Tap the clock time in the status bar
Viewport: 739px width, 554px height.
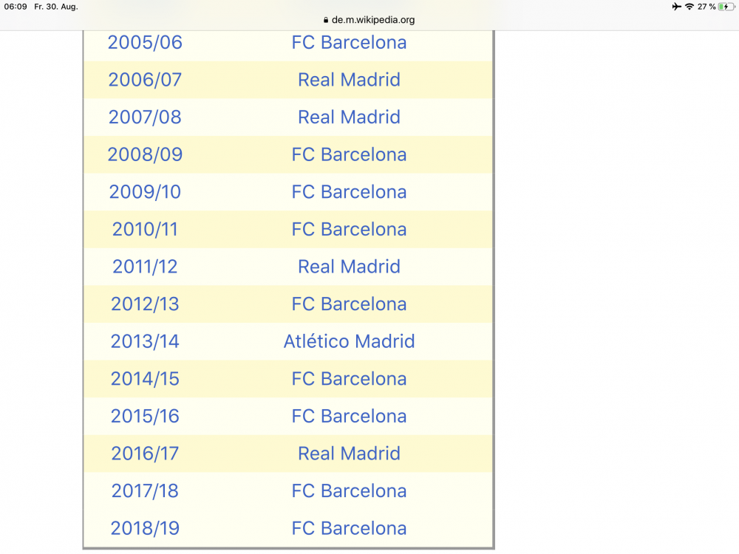(x=16, y=7)
